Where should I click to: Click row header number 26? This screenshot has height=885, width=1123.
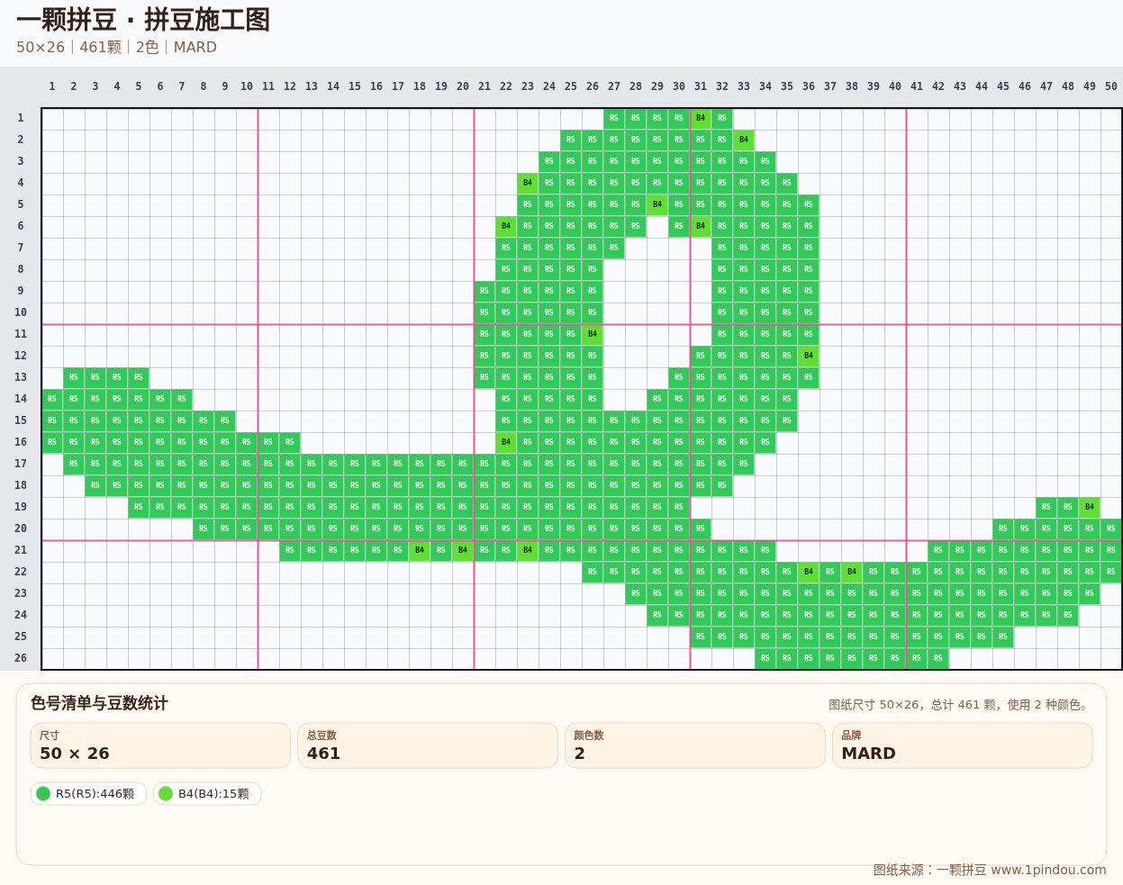pyautogui.click(x=21, y=658)
